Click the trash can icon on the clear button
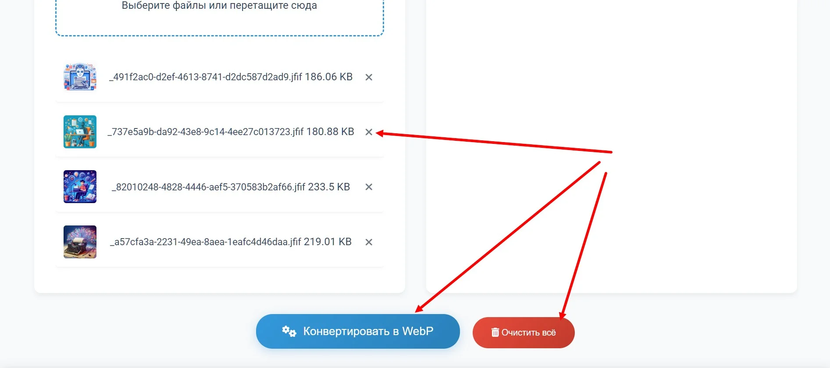 pos(495,332)
